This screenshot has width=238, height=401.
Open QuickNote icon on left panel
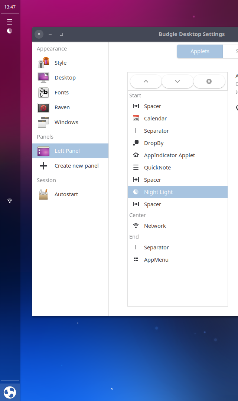(x=10, y=22)
